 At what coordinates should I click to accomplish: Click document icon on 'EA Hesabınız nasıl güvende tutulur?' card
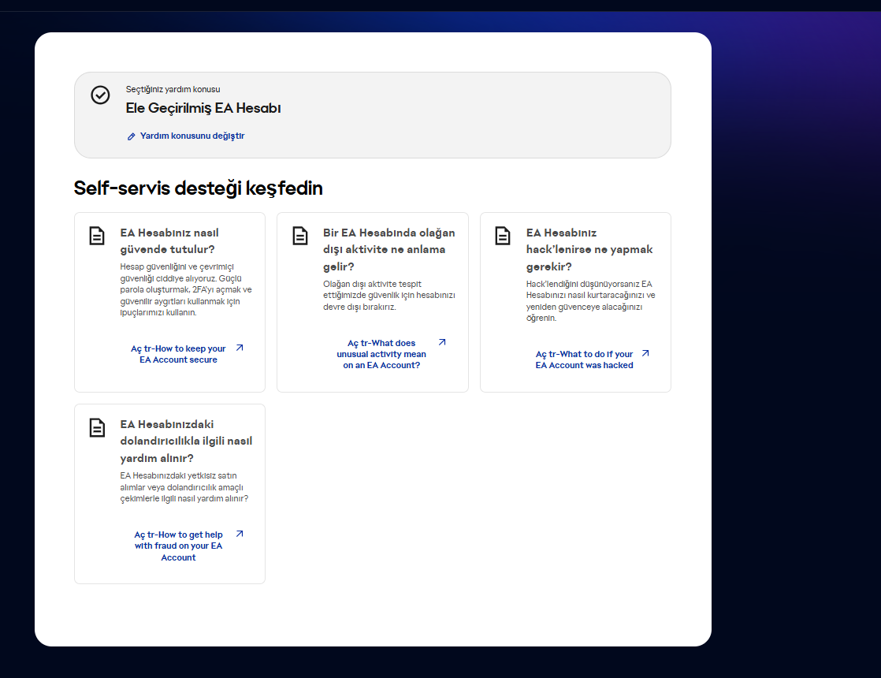click(97, 237)
